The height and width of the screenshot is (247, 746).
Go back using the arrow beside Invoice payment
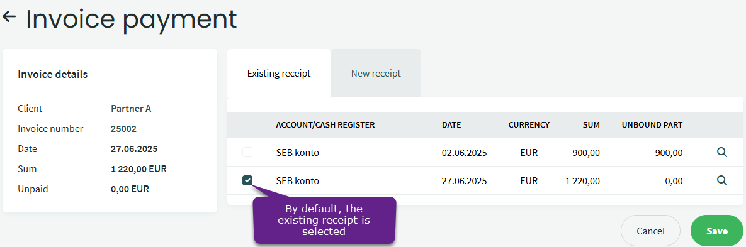(x=9, y=17)
